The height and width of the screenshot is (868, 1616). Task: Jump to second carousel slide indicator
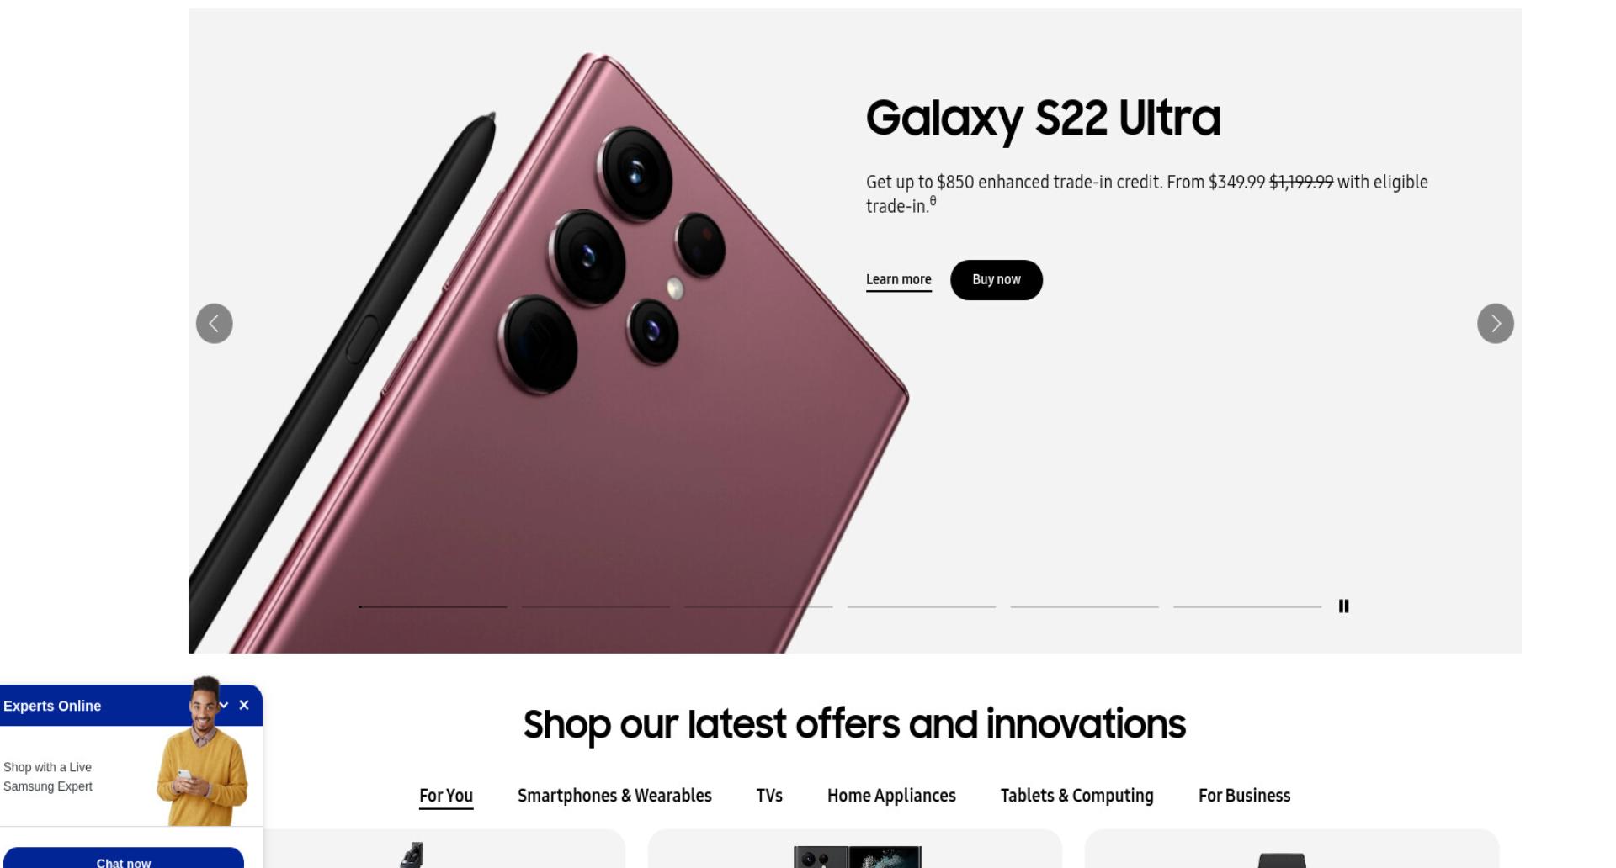[595, 606]
